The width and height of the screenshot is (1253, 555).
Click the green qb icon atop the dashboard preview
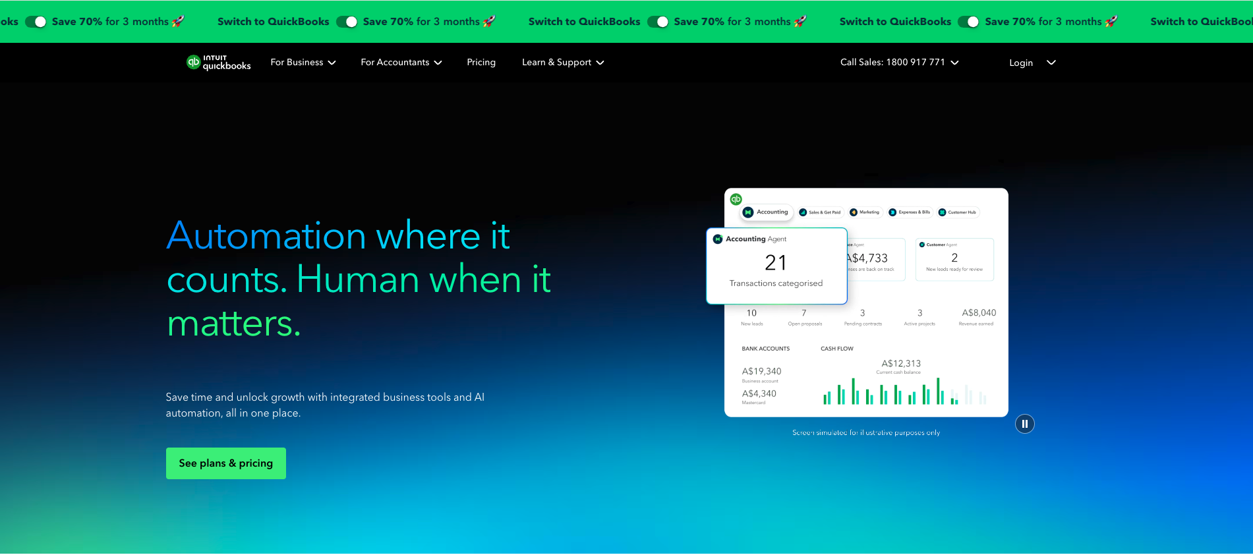[736, 199]
